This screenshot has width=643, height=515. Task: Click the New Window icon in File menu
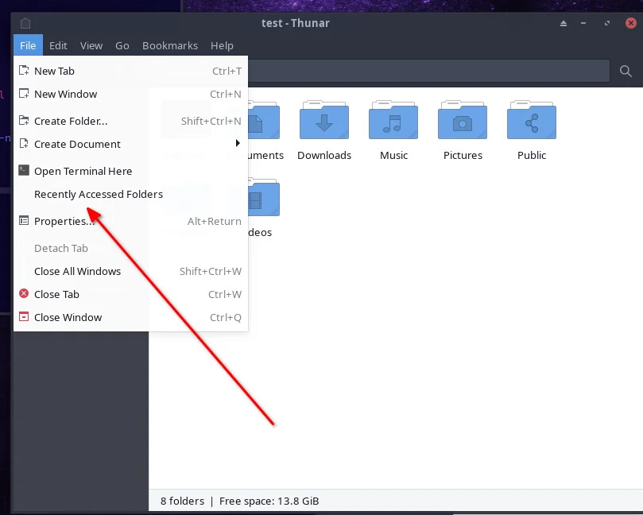pos(23,95)
